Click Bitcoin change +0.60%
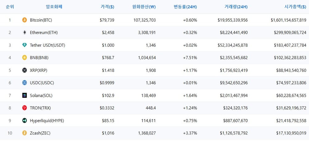309x142 pixels. tap(190, 20)
